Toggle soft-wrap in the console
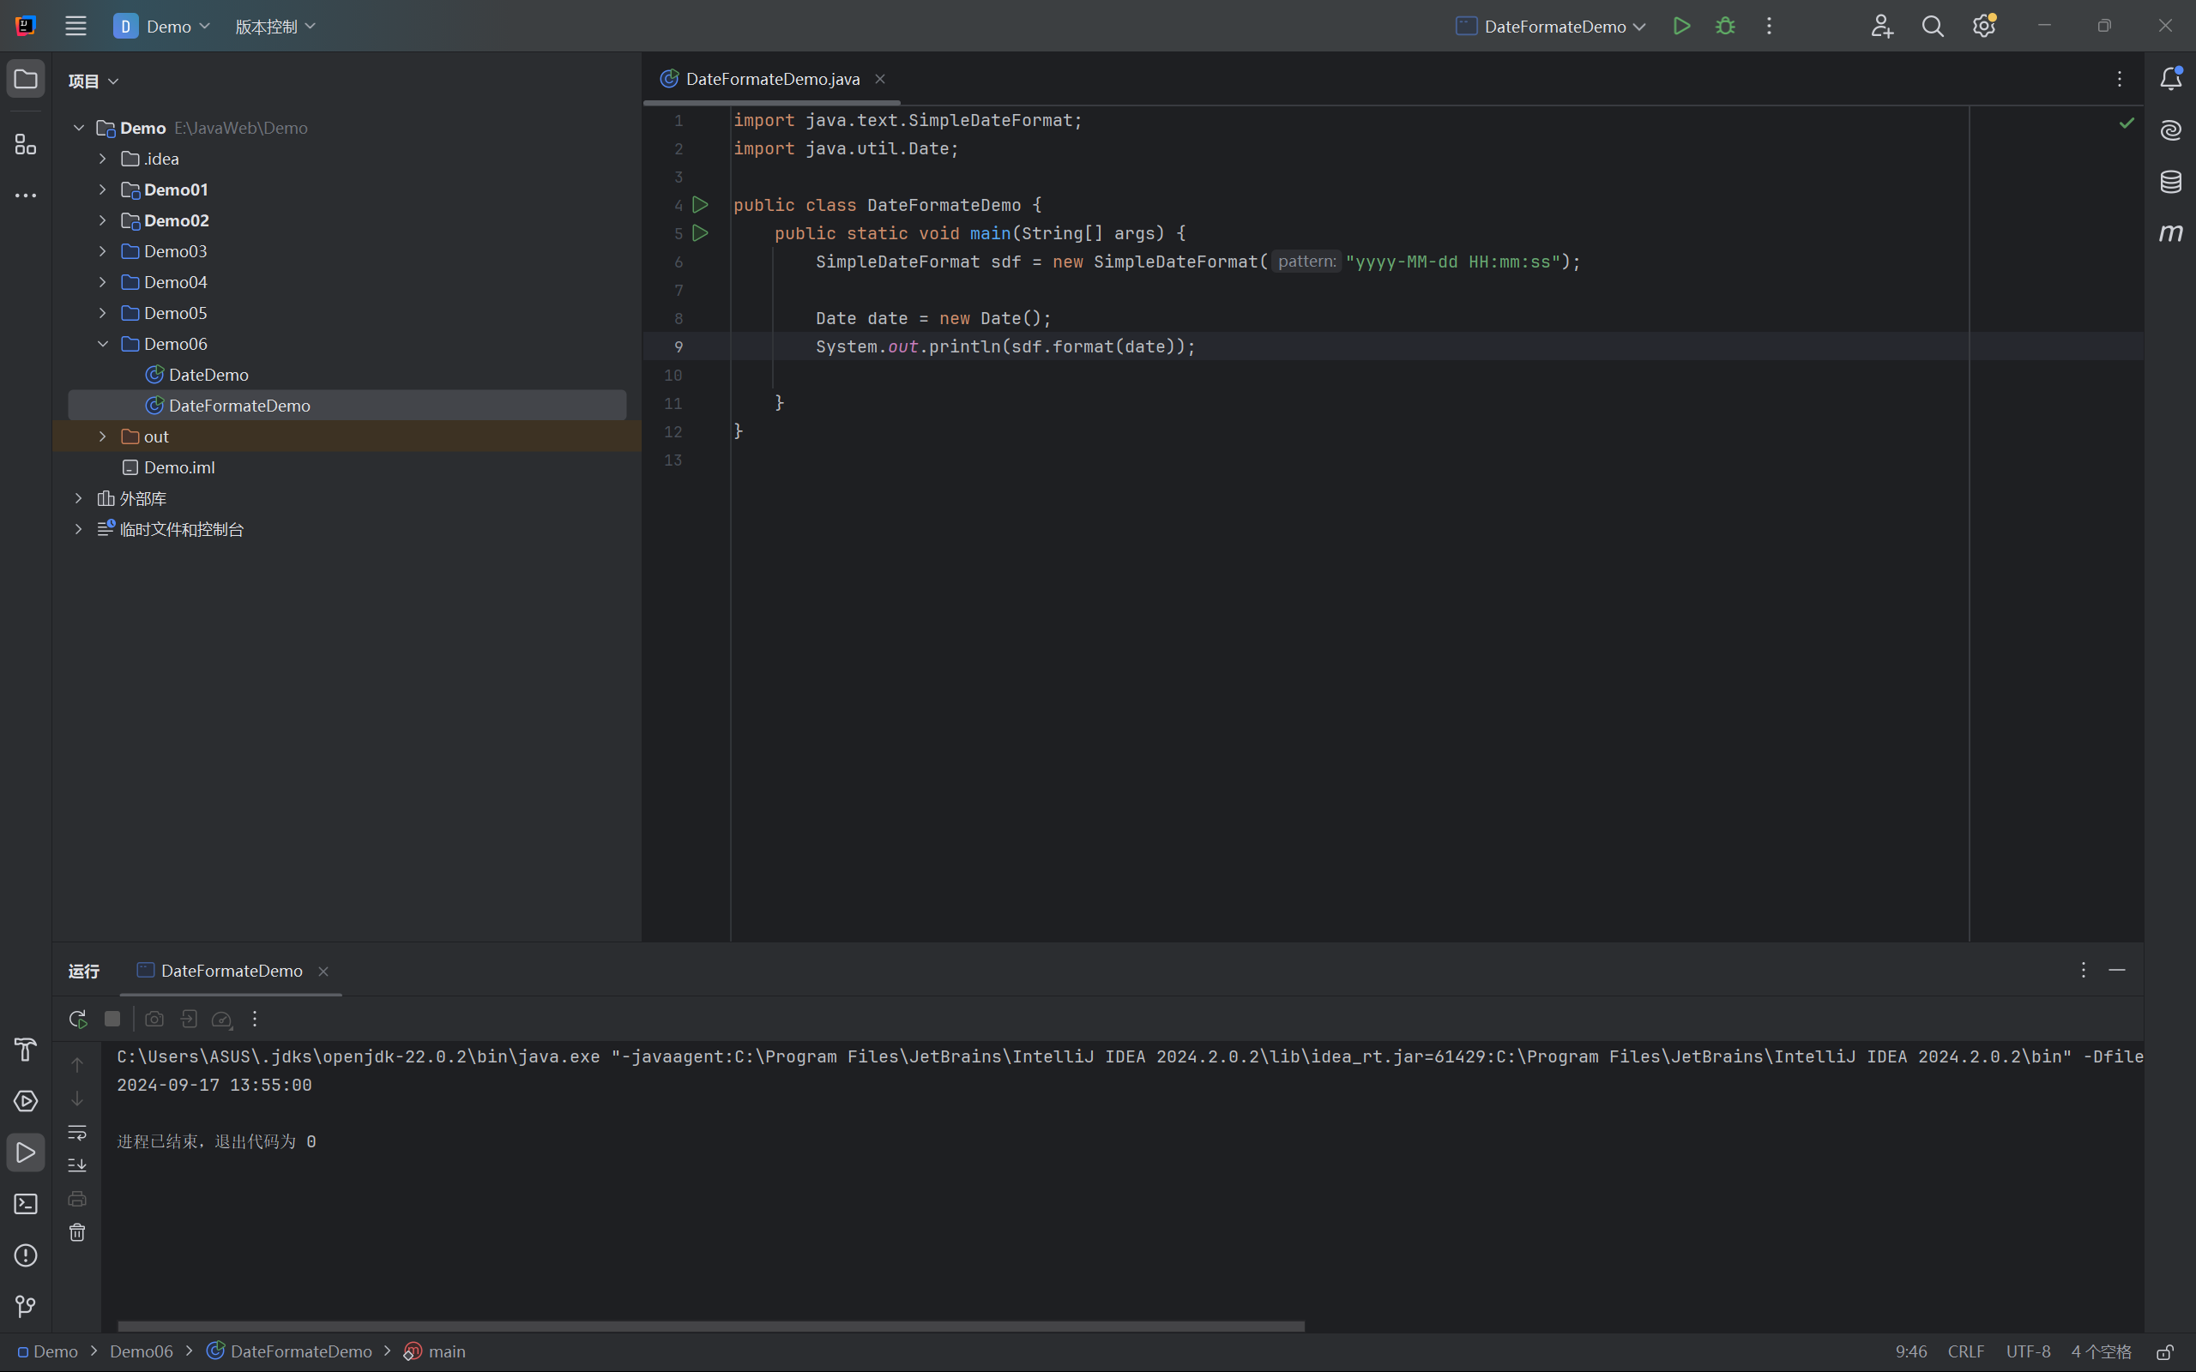2196x1372 pixels. (77, 1133)
